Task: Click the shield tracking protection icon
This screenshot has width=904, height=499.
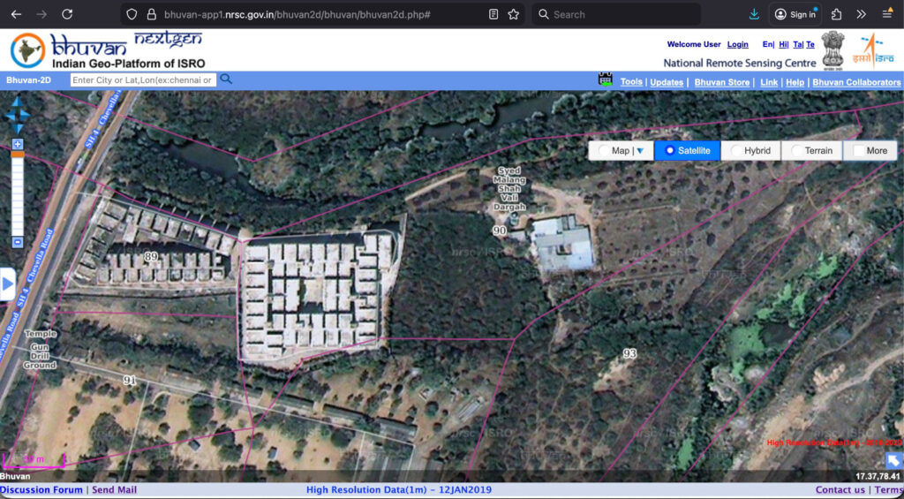Action: coord(132,14)
